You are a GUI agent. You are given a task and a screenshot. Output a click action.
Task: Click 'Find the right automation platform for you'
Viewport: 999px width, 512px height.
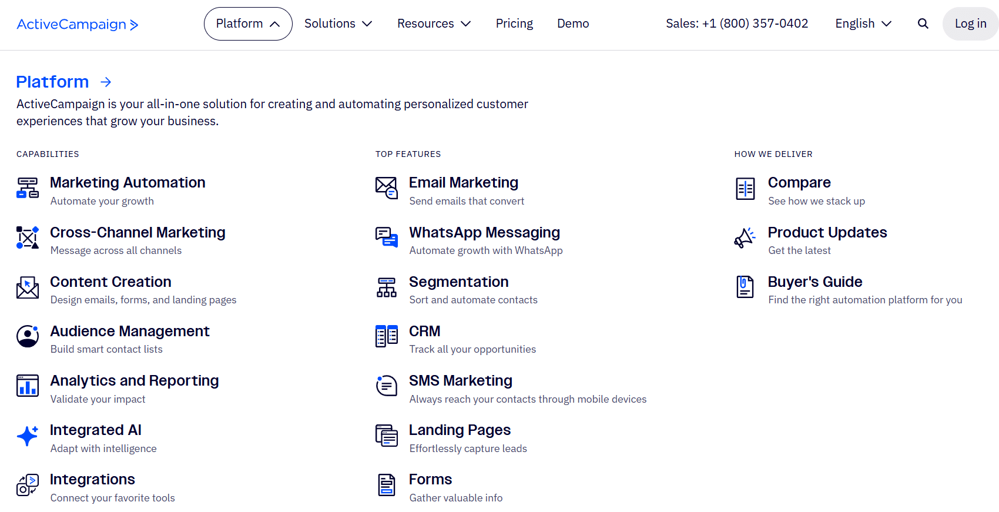click(866, 300)
